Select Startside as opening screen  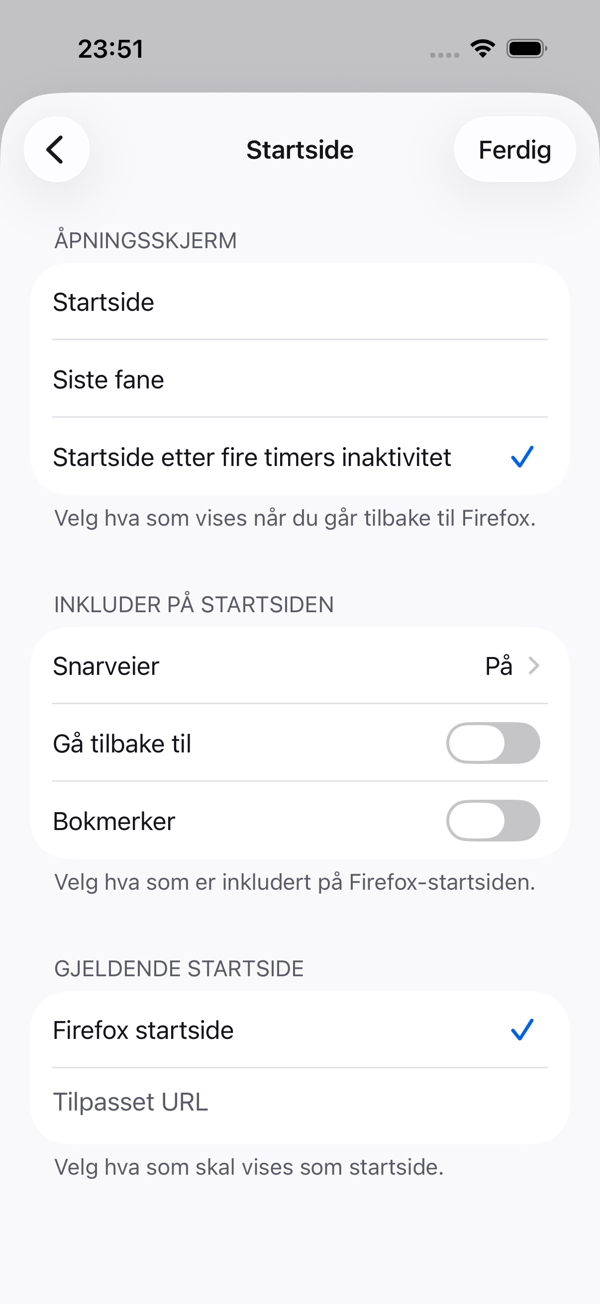(300, 302)
